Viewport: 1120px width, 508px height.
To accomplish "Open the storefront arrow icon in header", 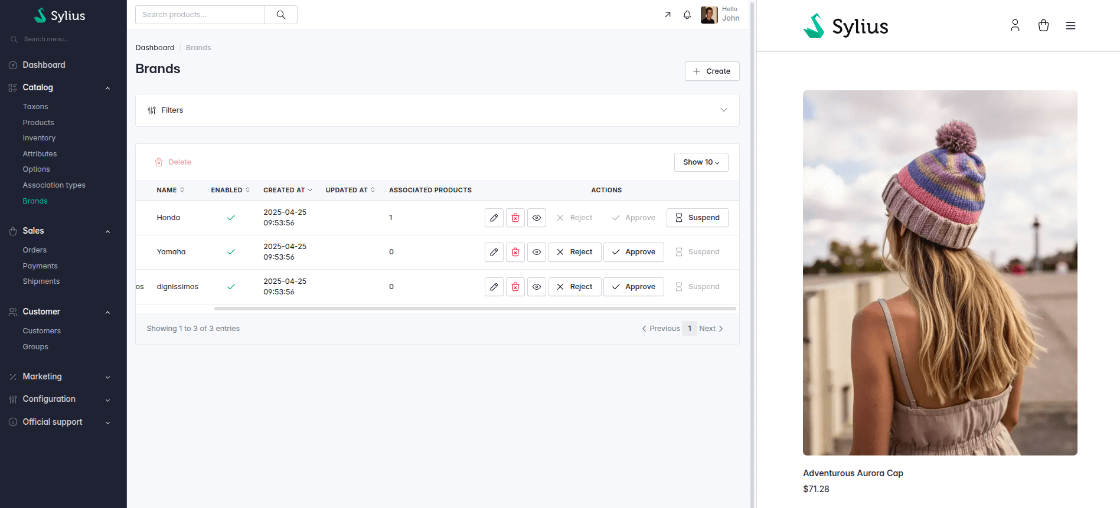I will [667, 15].
